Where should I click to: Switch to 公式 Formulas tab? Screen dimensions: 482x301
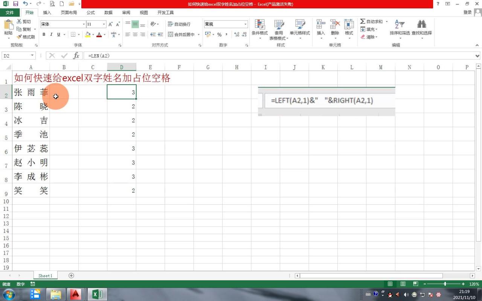click(91, 12)
